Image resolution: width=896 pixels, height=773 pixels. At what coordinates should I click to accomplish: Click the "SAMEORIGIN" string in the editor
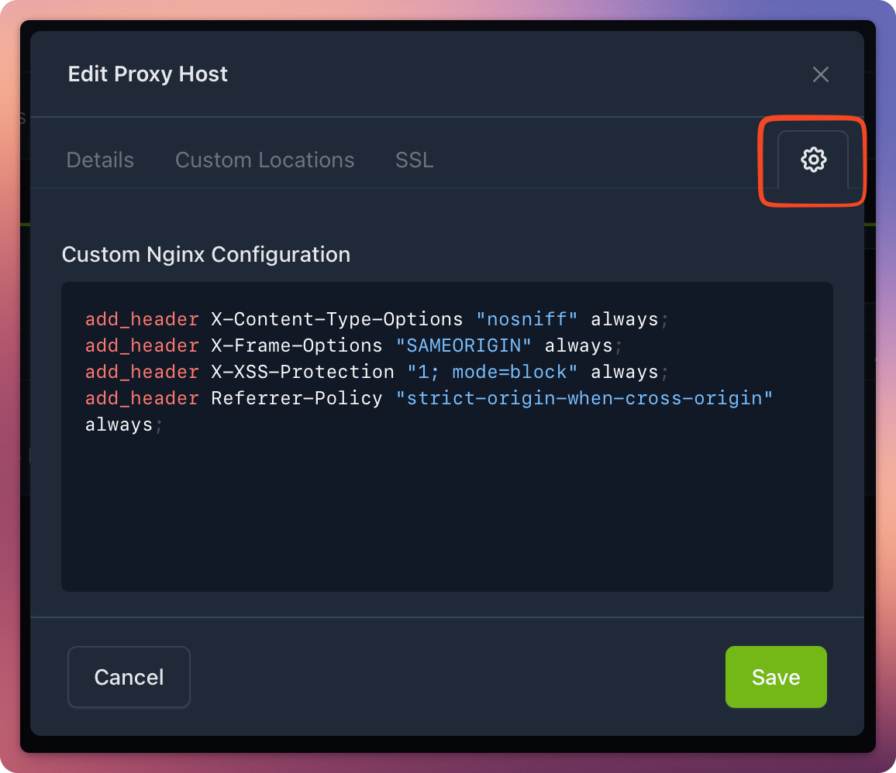464,345
